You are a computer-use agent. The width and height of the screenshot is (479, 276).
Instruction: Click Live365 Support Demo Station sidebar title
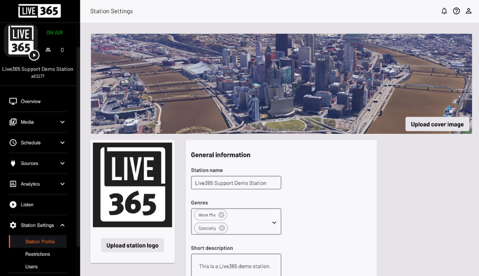38,69
